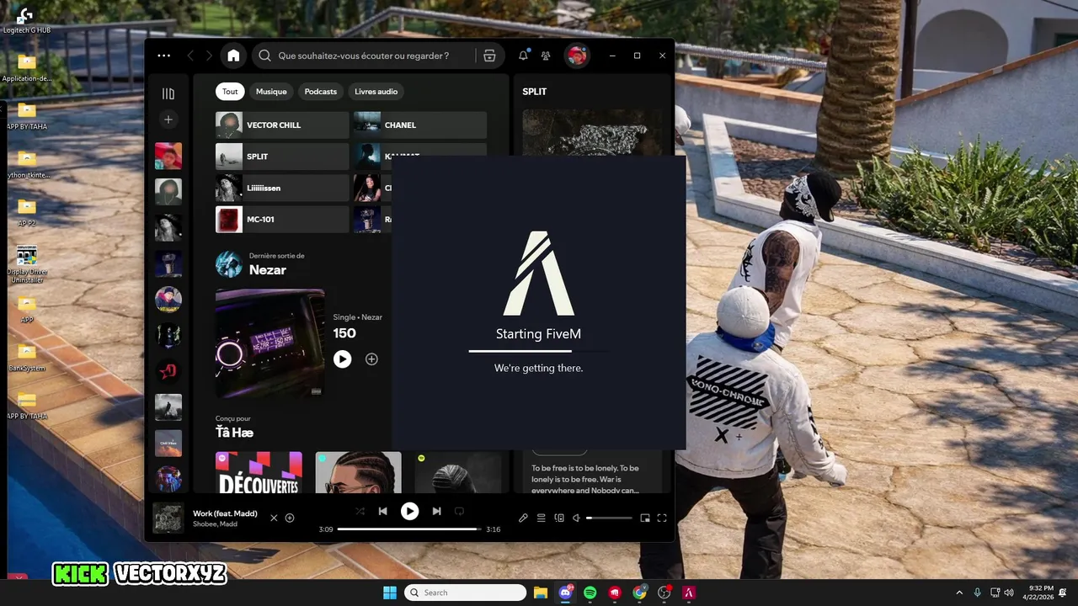
Task: Adjust the Spotify volume slider
Action: pos(609,518)
